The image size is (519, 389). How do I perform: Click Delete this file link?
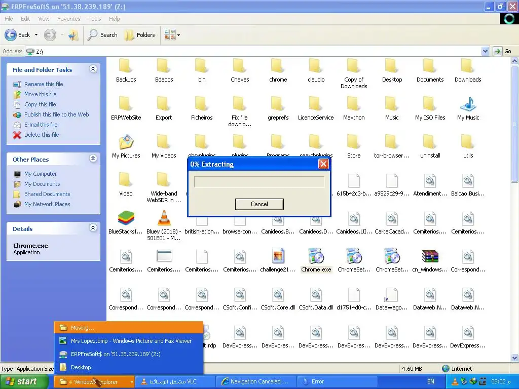42,135
